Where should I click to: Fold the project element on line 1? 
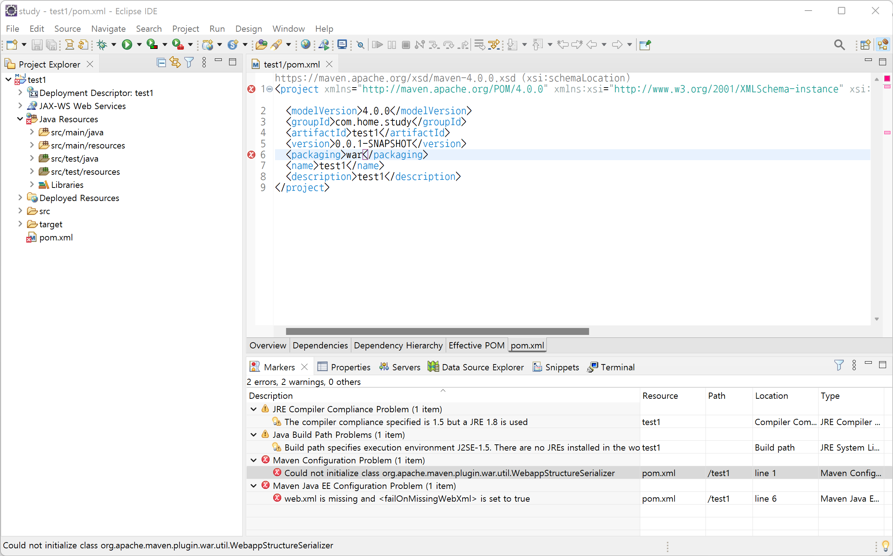[270, 89]
